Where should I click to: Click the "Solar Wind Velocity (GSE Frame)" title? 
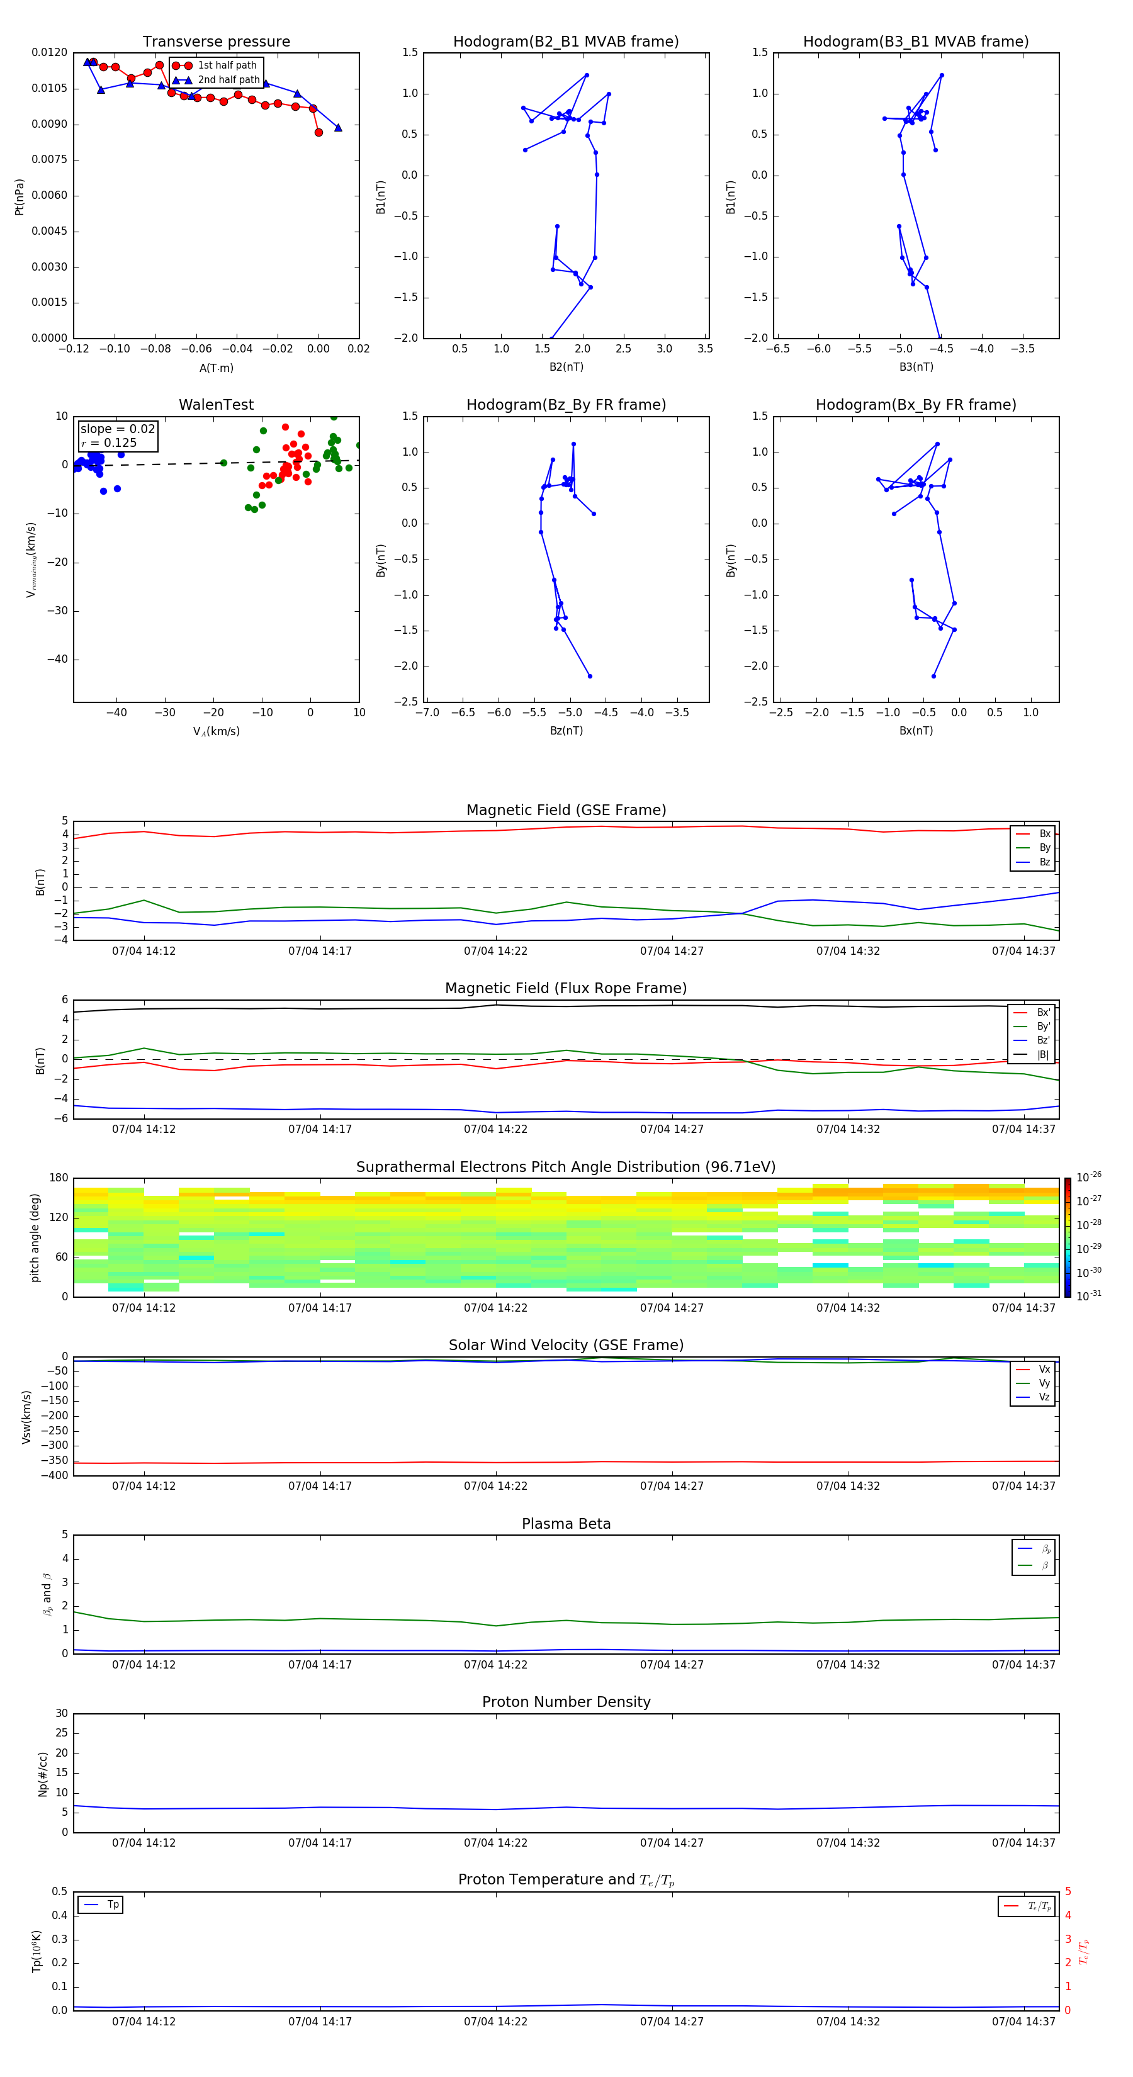pyautogui.click(x=566, y=1345)
